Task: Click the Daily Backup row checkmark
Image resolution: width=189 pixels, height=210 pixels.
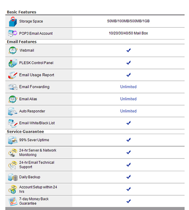Action: pos(129,177)
